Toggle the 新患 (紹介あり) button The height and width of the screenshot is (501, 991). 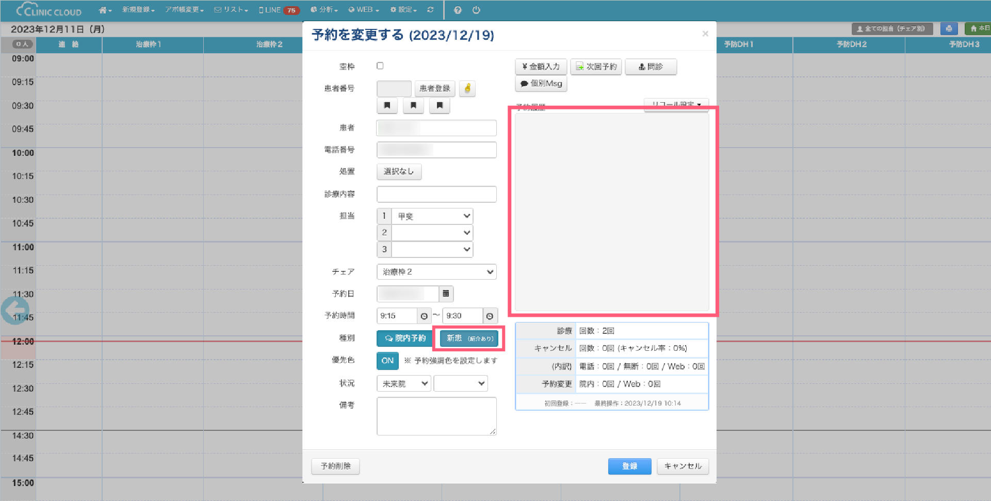click(469, 338)
